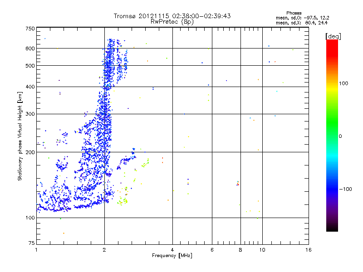Click the '[deg]' colorbar unit label
Viewport: 363px width, 272px height.
click(x=333, y=37)
